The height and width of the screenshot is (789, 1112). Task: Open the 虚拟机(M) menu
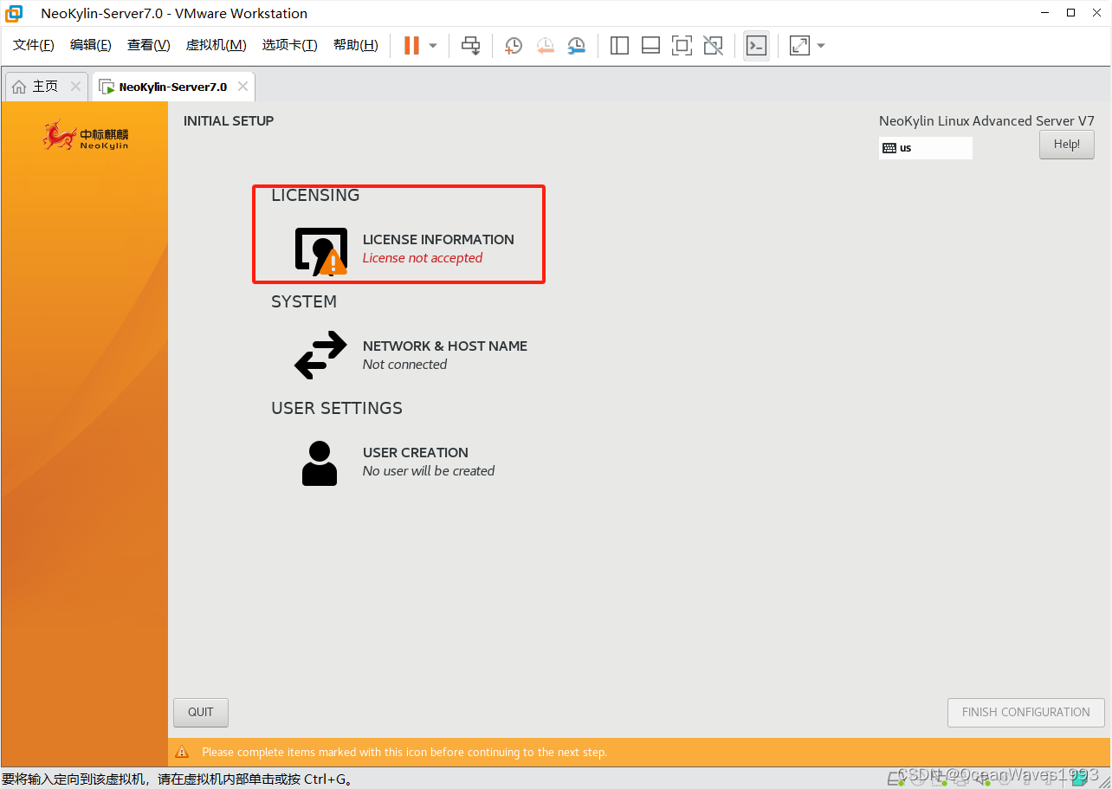[217, 45]
